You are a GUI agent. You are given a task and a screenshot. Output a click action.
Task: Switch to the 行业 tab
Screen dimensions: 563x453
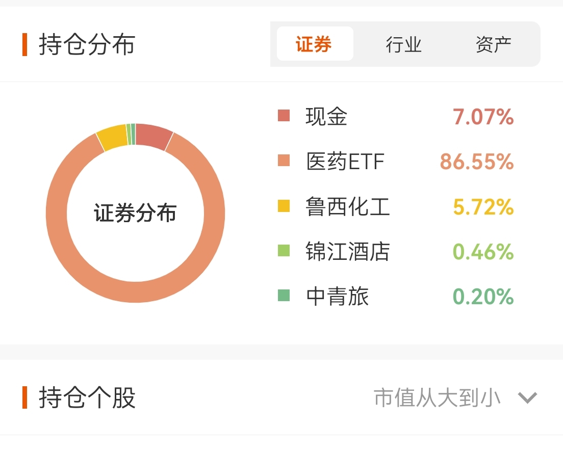pyautogui.click(x=403, y=44)
